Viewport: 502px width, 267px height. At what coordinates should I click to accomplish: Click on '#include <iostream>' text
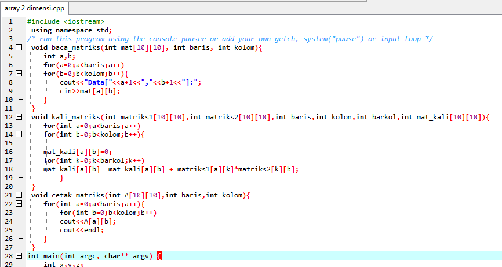tap(66, 21)
